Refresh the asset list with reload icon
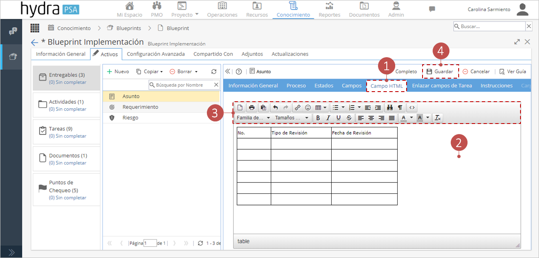Screen dimensions: 539x258 tap(214, 71)
